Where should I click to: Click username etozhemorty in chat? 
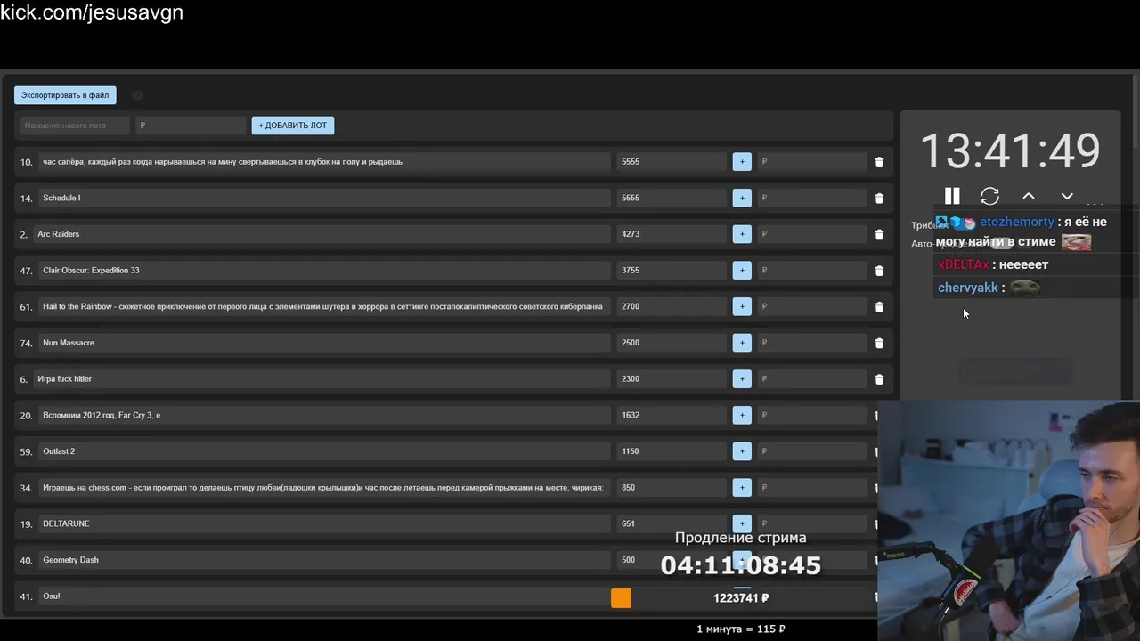click(x=1017, y=222)
